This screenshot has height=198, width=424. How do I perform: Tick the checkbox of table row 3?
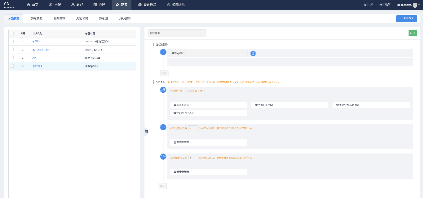[12, 58]
